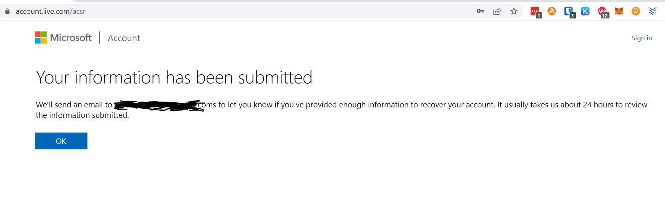This screenshot has height=198, width=665.
Task: Click the Microsoft four-square logo
Action: pos(41,38)
